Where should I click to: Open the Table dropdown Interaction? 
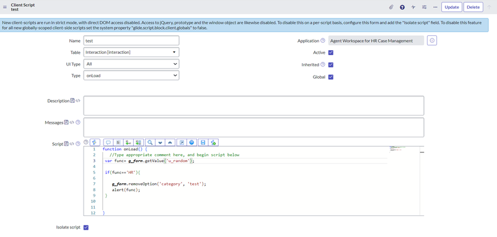(131, 52)
